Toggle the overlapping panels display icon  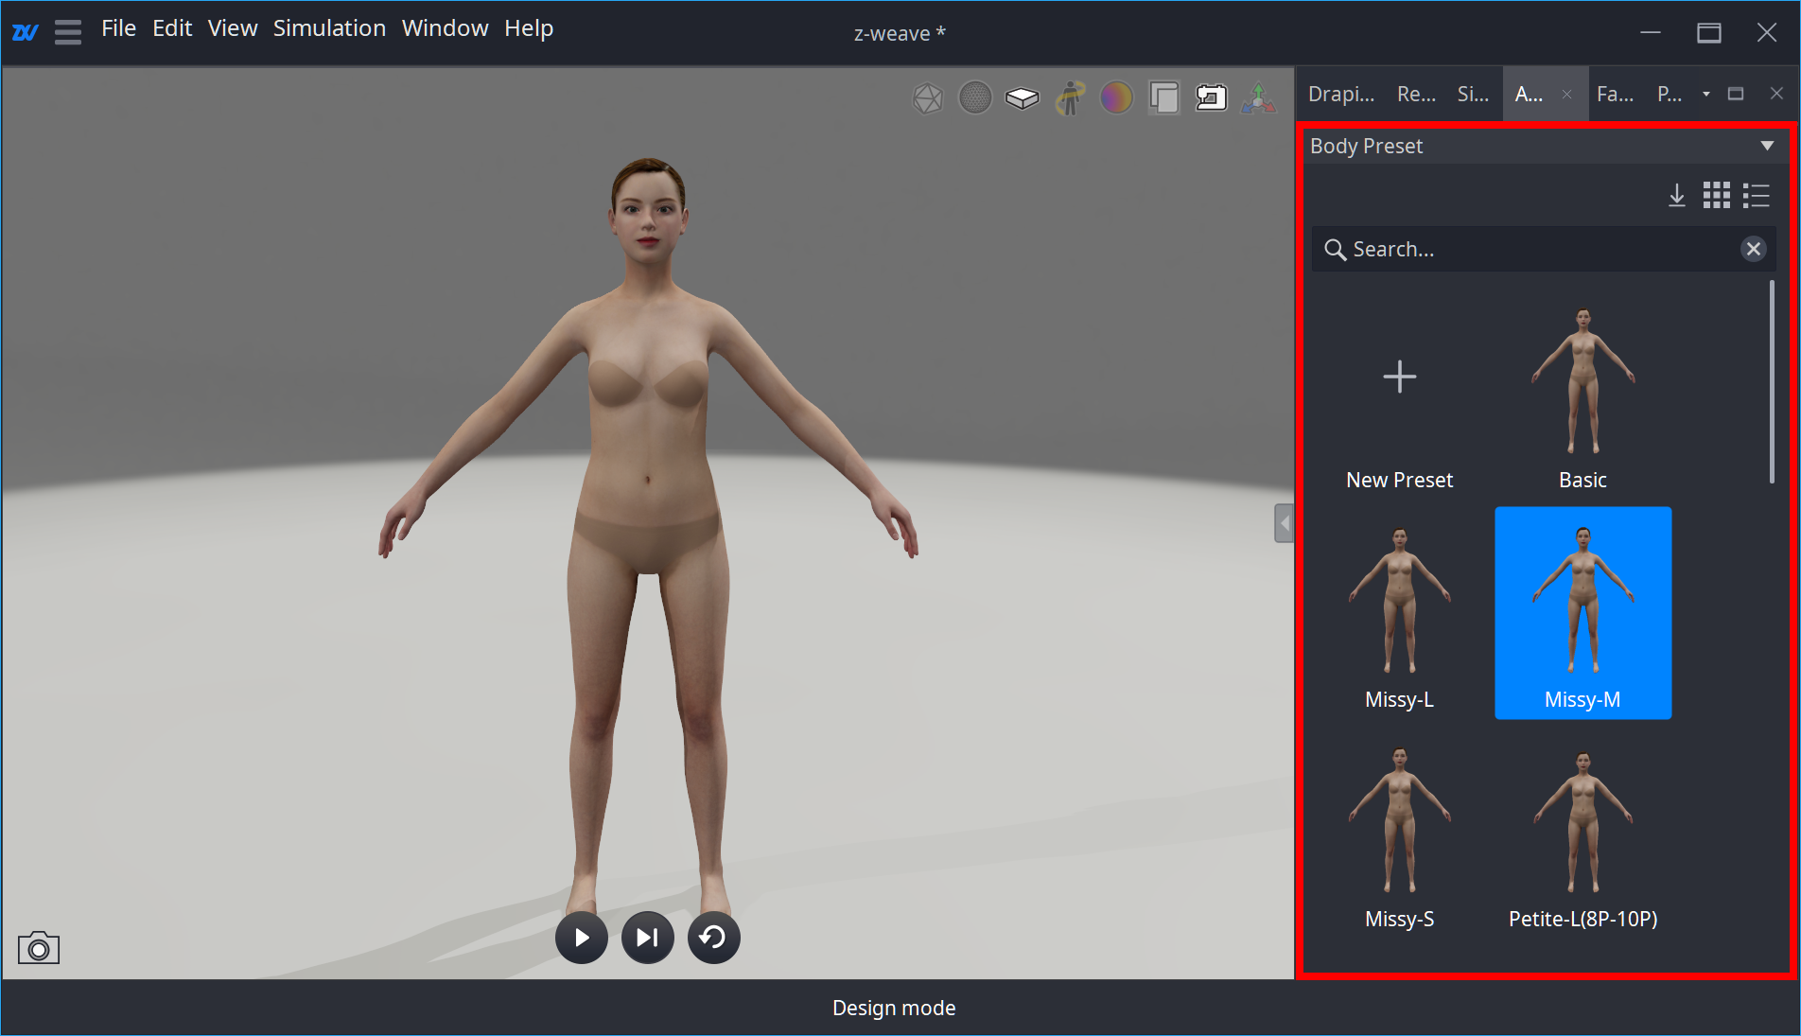tap(1164, 97)
